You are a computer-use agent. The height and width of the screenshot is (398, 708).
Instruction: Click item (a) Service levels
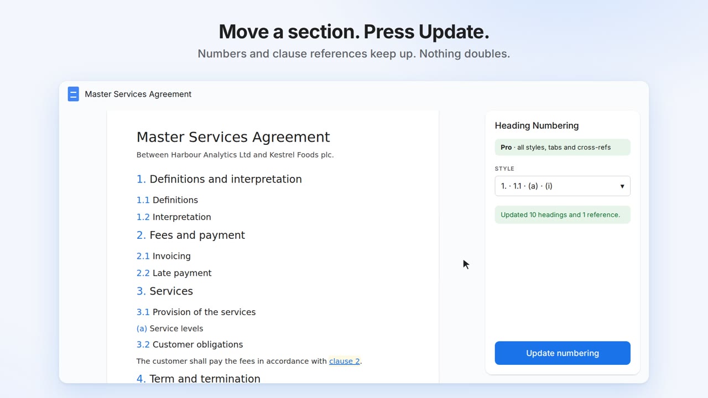click(x=170, y=328)
